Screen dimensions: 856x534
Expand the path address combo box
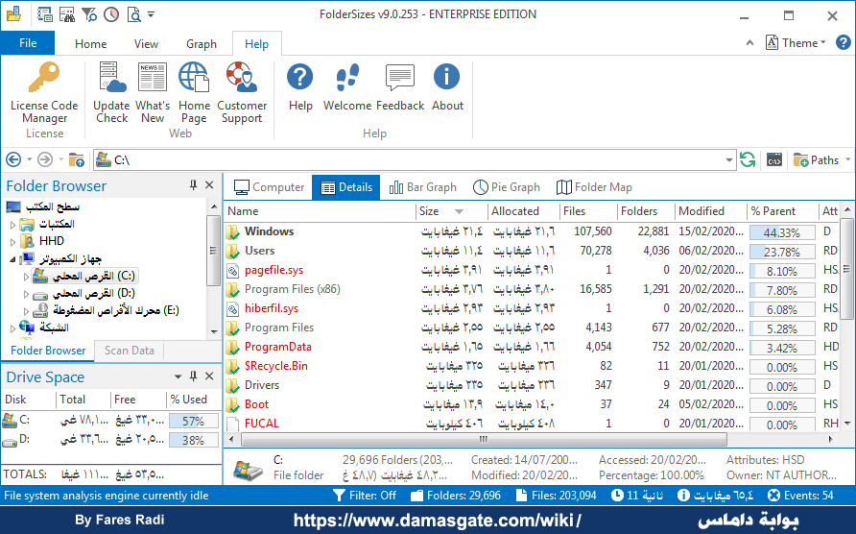(728, 159)
